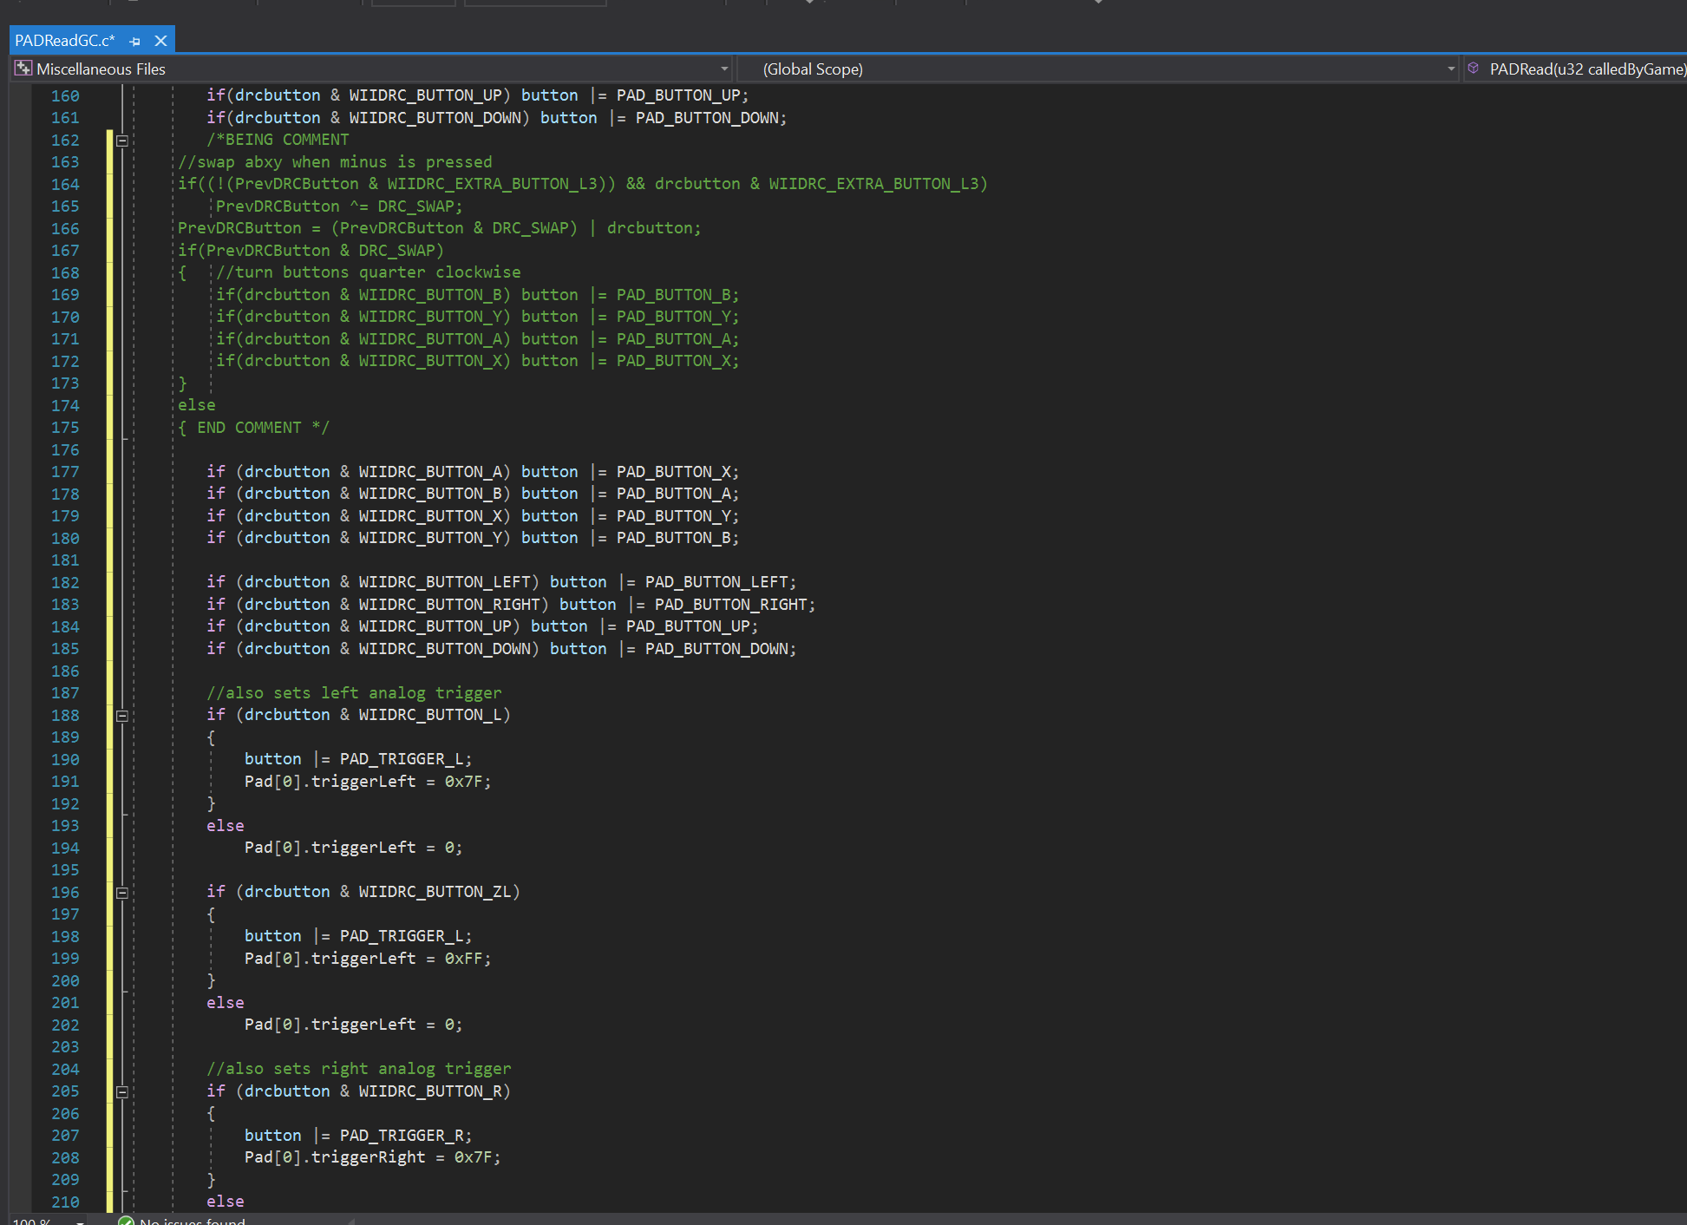1687x1225 pixels.
Task: Select the PADReadGC.c* document tab
Action: click(65, 41)
